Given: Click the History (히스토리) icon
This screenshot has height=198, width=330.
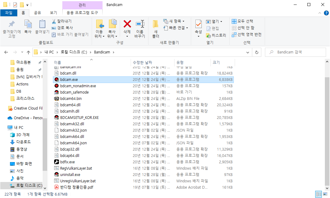Looking at the screenshot, I should 208,35.
